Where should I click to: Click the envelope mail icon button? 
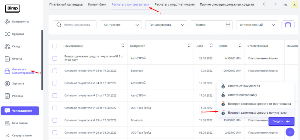tap(288, 25)
